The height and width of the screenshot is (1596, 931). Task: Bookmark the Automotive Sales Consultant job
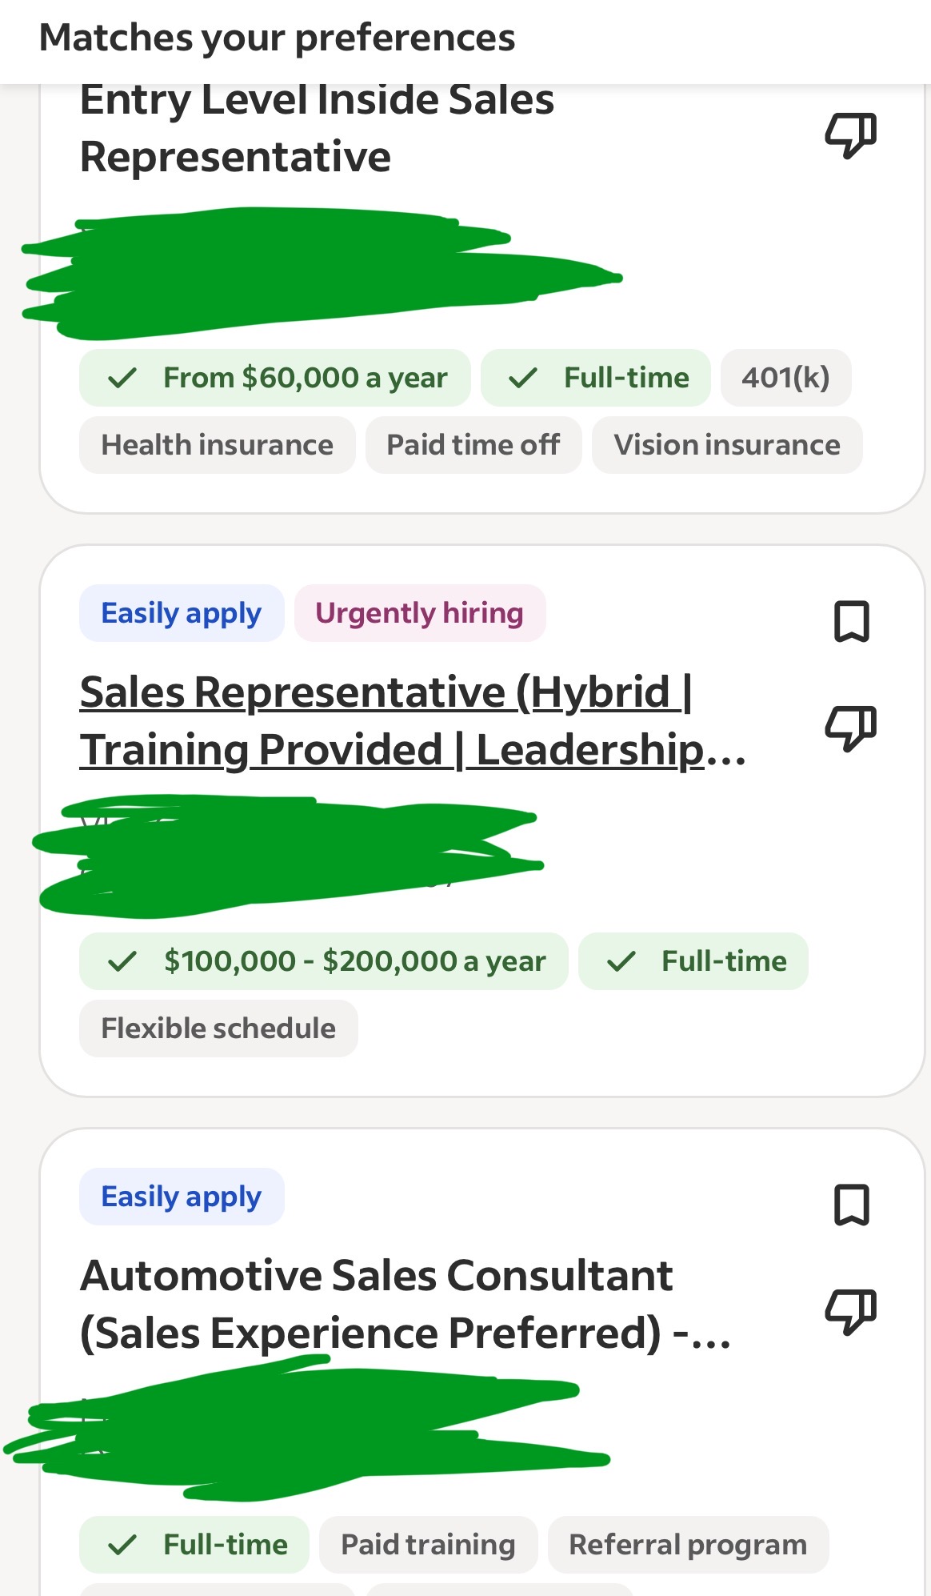(x=851, y=1205)
